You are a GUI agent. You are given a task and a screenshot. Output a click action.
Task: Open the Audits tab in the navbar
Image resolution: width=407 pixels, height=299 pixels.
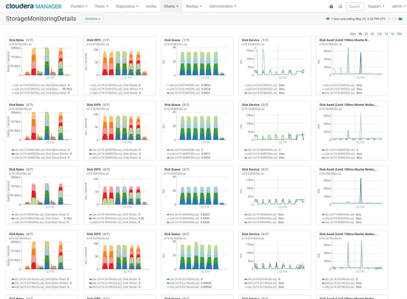151,6
